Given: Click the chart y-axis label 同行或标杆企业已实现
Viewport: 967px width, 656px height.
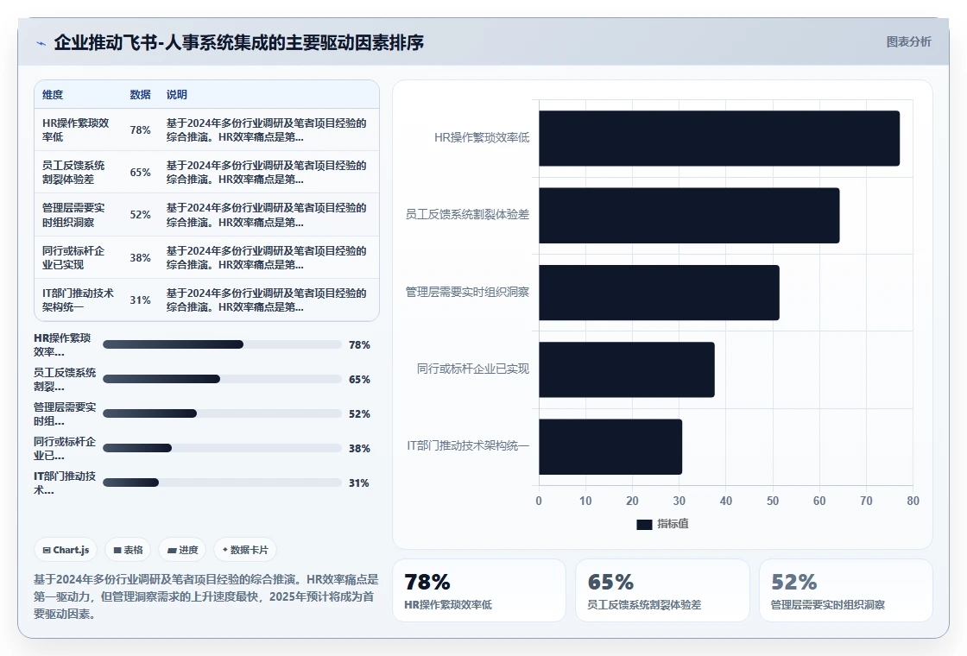Looking at the screenshot, I should pyautogui.click(x=473, y=369).
